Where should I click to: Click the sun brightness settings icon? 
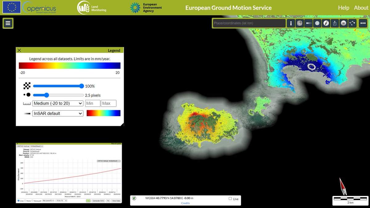coord(317,23)
